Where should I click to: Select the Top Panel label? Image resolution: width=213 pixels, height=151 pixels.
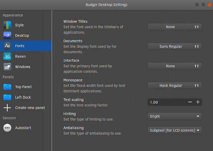(x=23, y=87)
